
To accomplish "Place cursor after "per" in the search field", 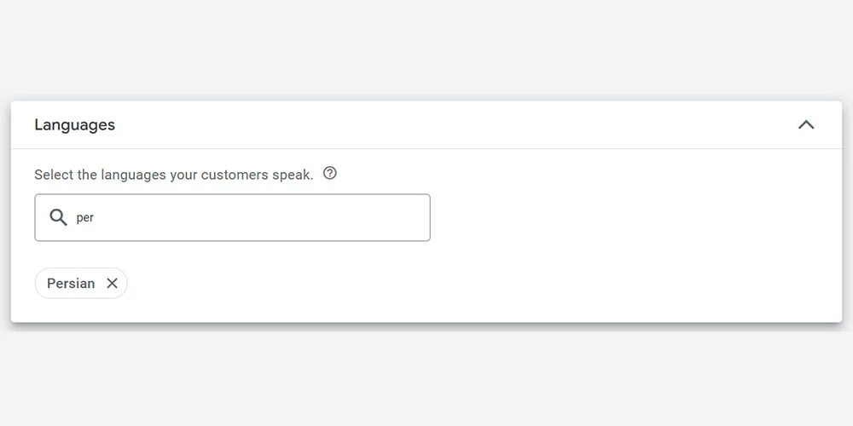I will pyautogui.click(x=96, y=218).
